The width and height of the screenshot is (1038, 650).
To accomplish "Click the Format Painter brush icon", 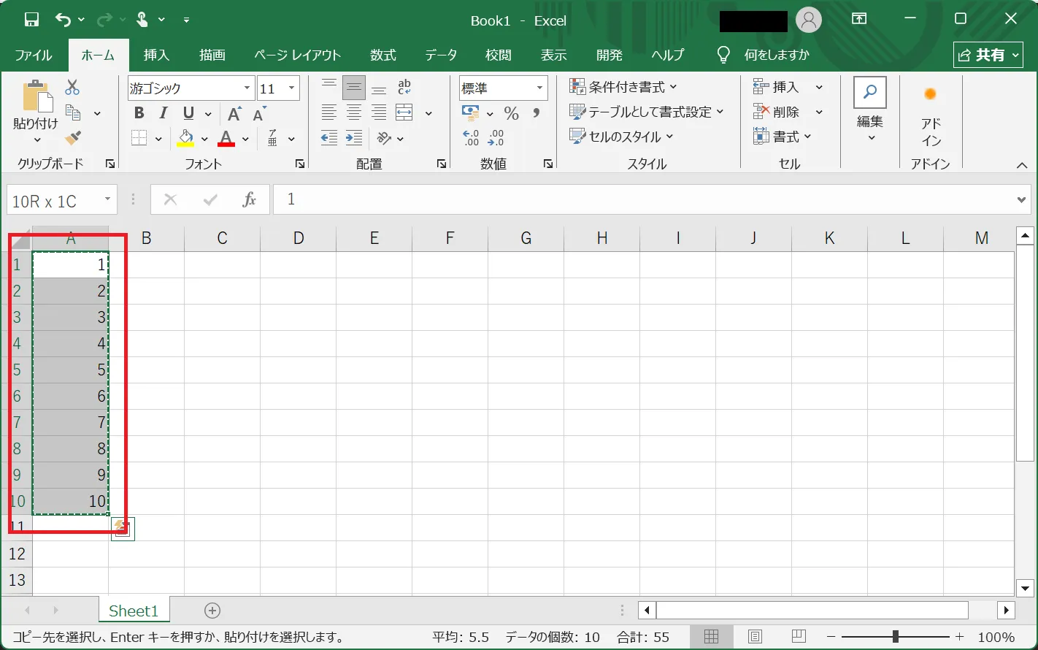I will 72,137.
